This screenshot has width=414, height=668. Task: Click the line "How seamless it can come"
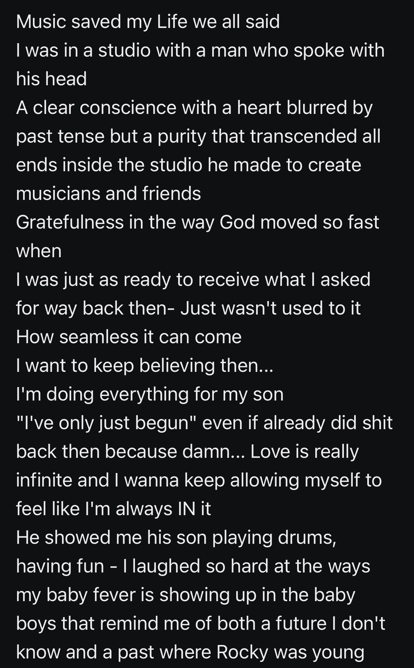[129, 337]
